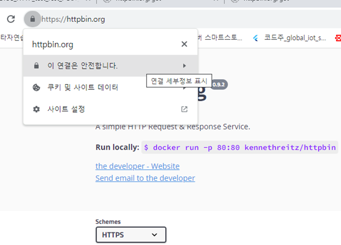The image size is (341, 245).
Task: Click the 'Run locally:' label
Action: point(118,147)
